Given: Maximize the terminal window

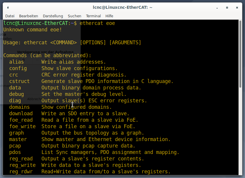Looking at the screenshot, I should (227, 8).
